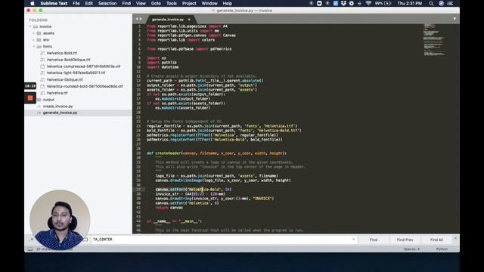
Task: Open helvetica-compressed otf file
Action: point(83,66)
